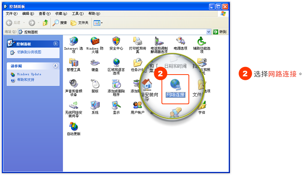Viewport: 304px width, 175px height.
Task: Select the 安全中心 shield icon
Action: tap(116, 41)
